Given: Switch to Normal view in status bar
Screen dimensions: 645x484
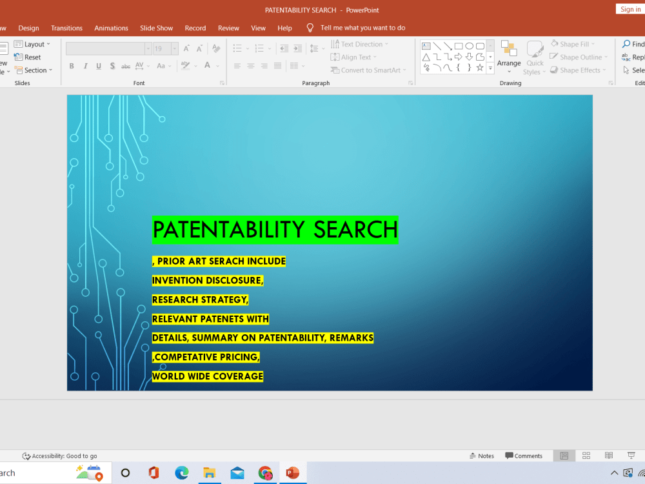Looking at the screenshot, I should 564,456.
